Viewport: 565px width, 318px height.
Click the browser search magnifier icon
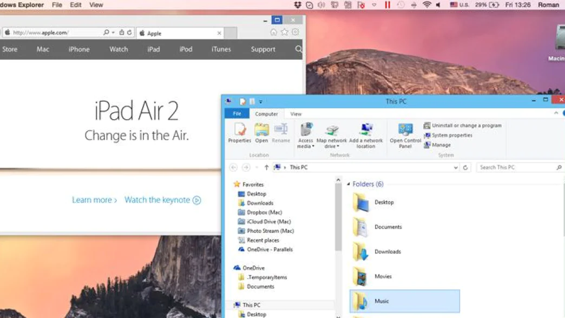106,33
